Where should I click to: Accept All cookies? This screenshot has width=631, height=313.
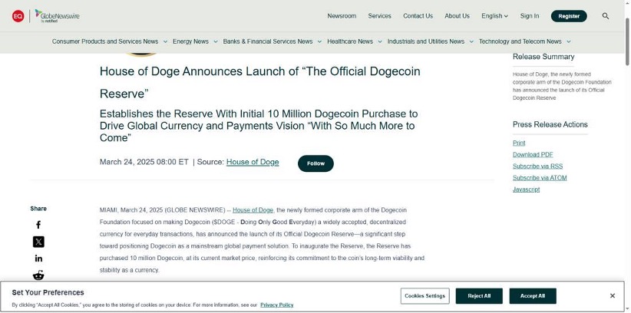point(533,296)
